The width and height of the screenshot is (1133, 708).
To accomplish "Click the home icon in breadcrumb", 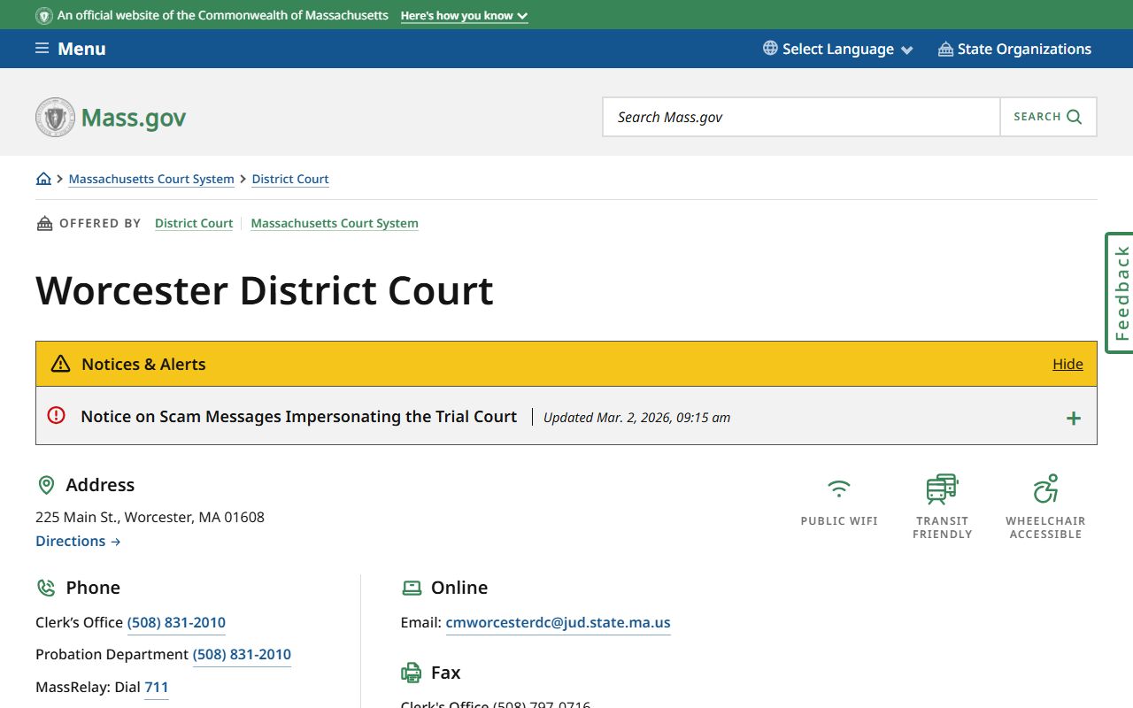I will point(43,179).
